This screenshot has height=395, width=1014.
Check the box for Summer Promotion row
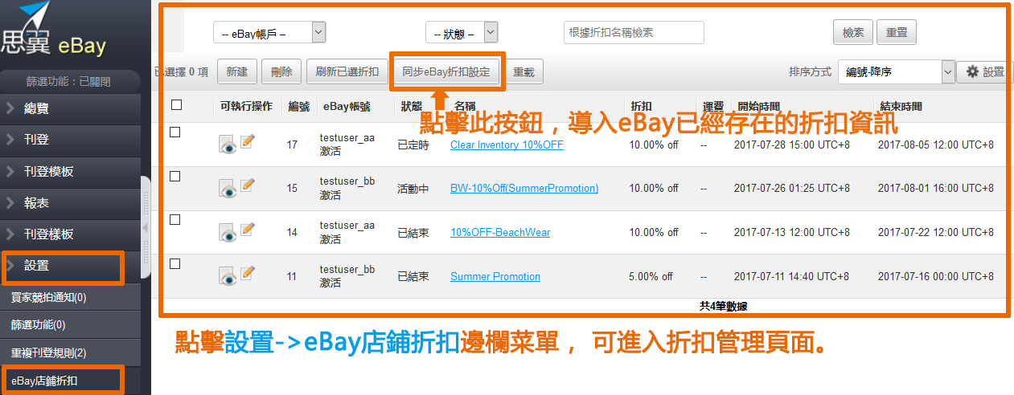point(175,263)
